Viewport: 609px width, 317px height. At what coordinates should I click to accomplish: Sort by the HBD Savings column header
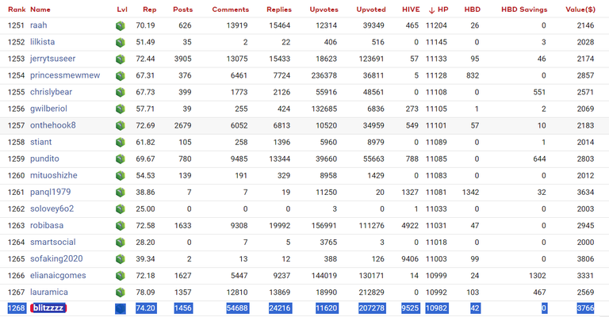point(524,10)
